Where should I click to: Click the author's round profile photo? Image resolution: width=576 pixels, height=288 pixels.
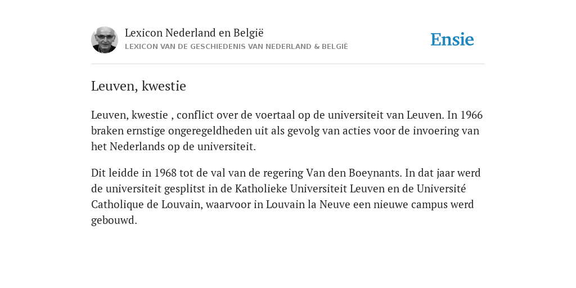[x=104, y=40]
